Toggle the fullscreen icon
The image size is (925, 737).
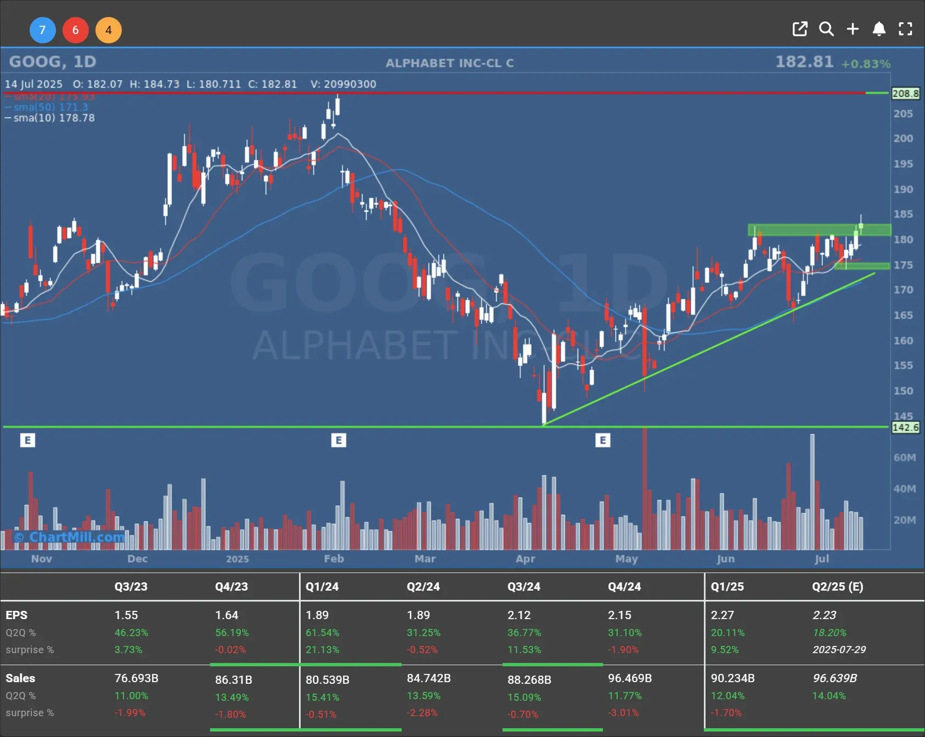905,29
